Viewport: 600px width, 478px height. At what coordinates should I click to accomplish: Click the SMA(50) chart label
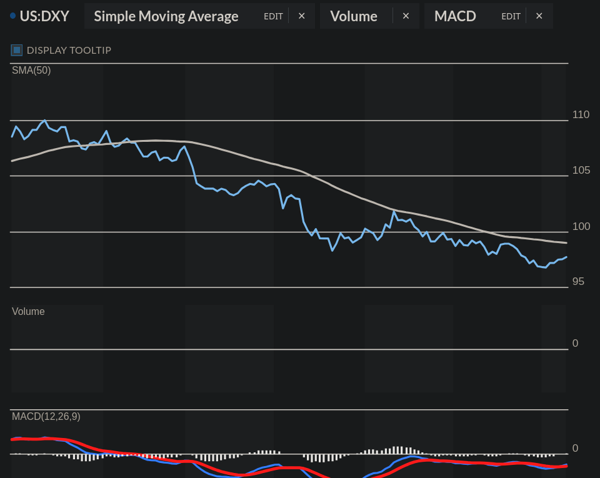31,71
